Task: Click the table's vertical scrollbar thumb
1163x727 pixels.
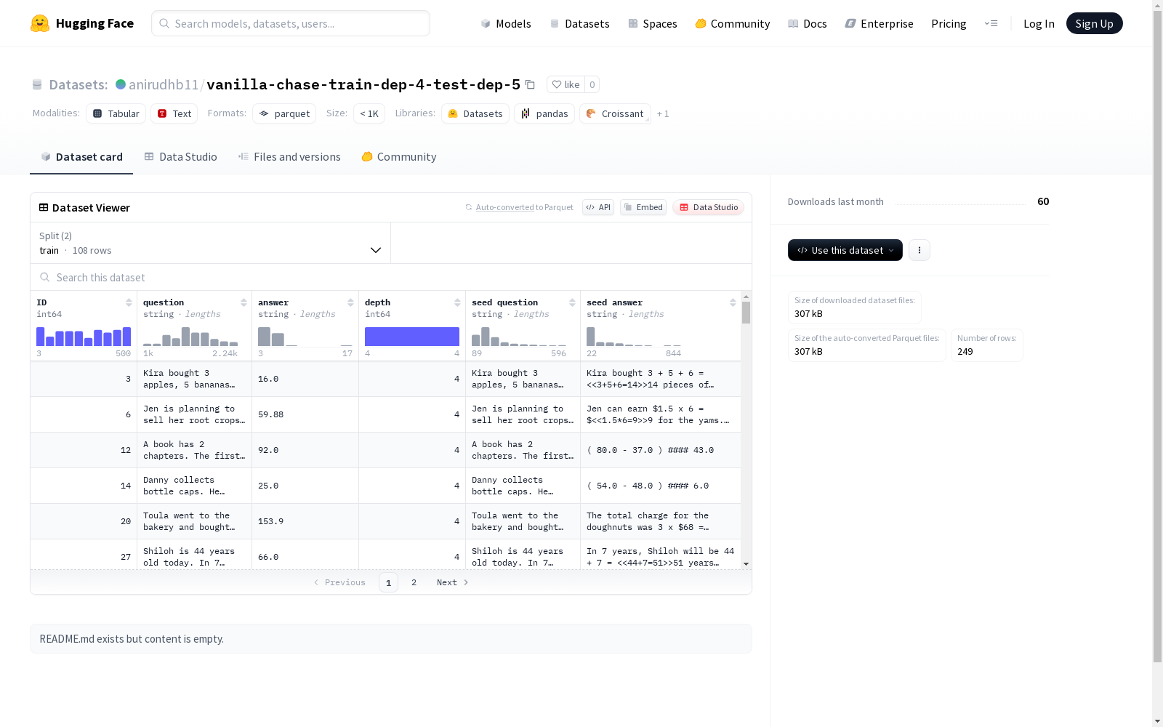Action: (746, 313)
